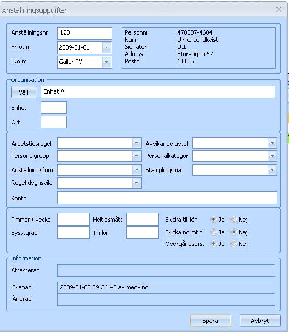Select Ja for Skicka normtid
Screen dimensions: 289x334
coord(213,232)
